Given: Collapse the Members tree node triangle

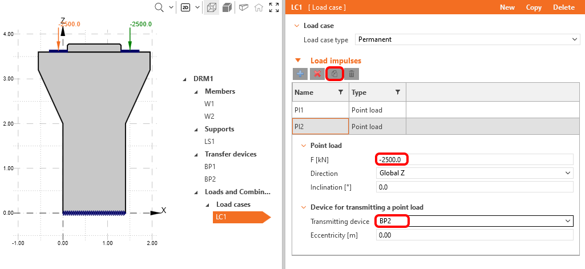Looking at the screenshot, I should click(196, 92).
